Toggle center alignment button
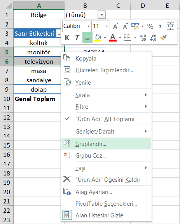180x224 pixels. coord(87,38)
